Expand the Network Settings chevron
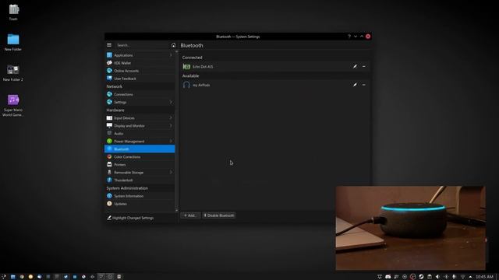 171,102
